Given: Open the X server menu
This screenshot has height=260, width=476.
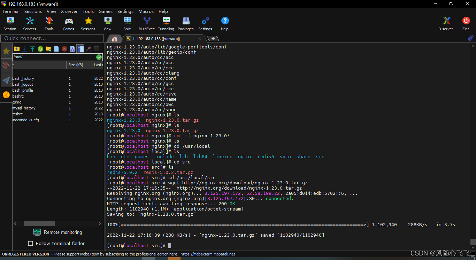Looking at the screenshot, I should tap(69, 11).
